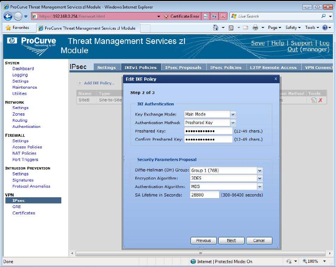Click the Support link in header
This screenshot has width=336, height=267.
click(302, 43)
